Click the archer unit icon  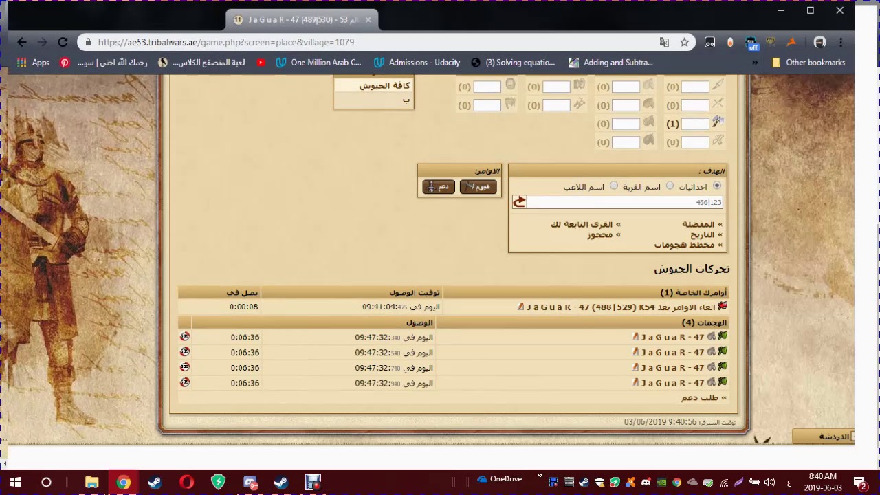pyautogui.click(x=718, y=141)
